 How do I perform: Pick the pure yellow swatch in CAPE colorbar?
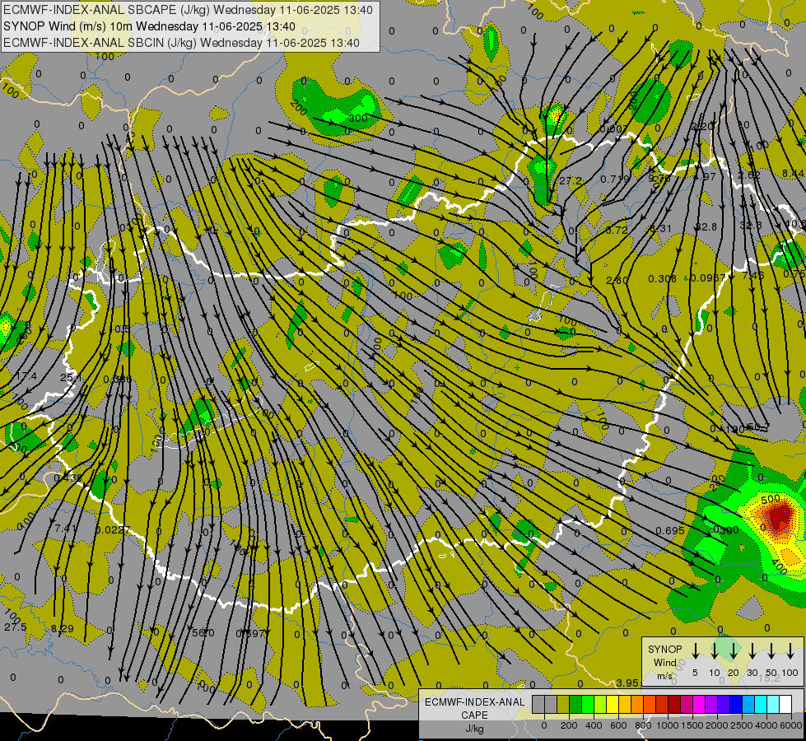(x=613, y=705)
